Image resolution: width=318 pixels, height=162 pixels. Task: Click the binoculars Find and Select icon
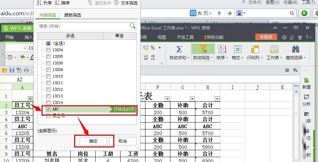click(295, 49)
